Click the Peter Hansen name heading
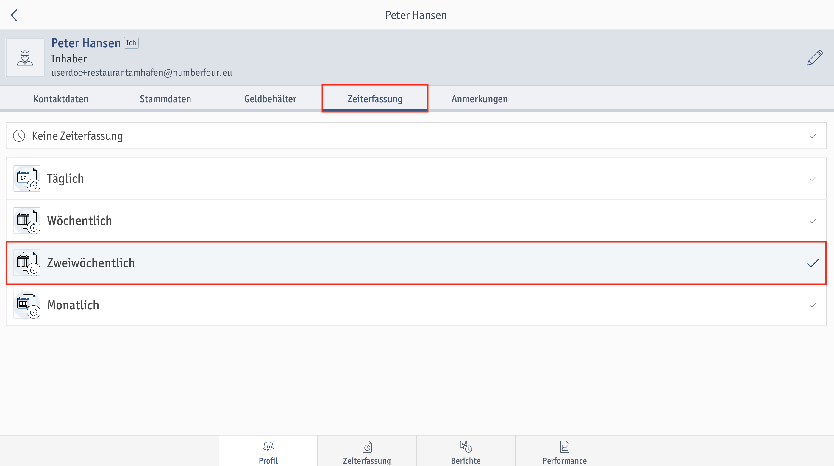This screenshot has width=834, height=466. click(x=86, y=43)
